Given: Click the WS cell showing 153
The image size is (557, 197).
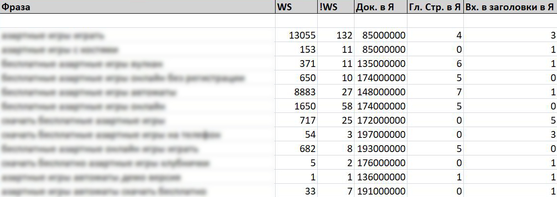Looking at the screenshot, I should 296,49.
